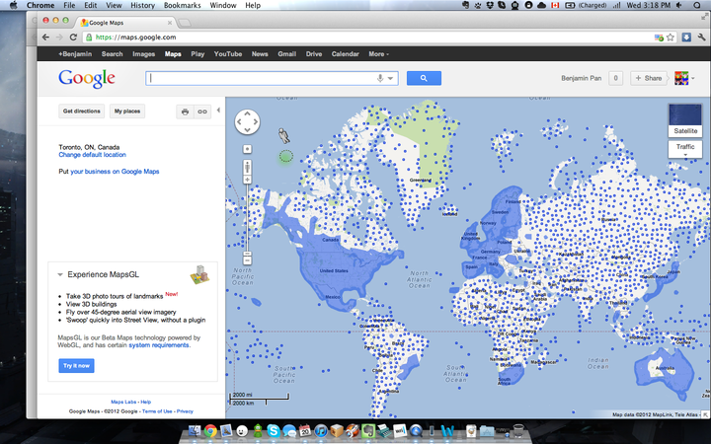Open iTunes from the dock

click(x=321, y=430)
